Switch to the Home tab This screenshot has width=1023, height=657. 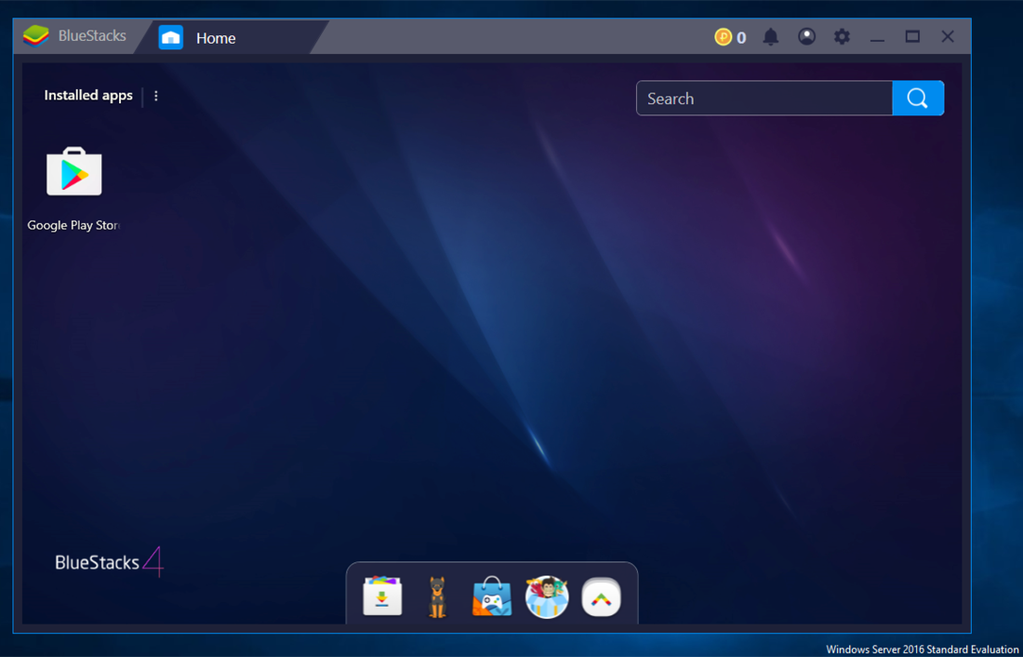tap(230, 38)
